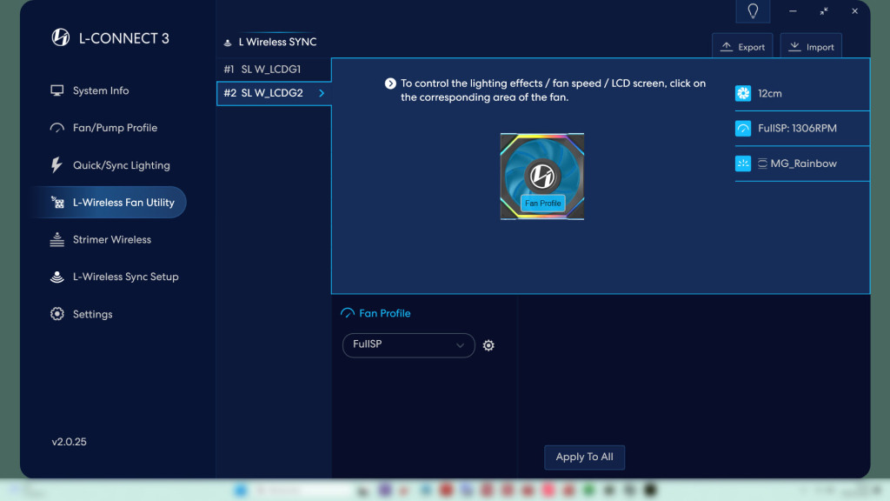890x501 pixels.
Task: Click the MG_Rainbow lighting effect icon
Action: (743, 164)
